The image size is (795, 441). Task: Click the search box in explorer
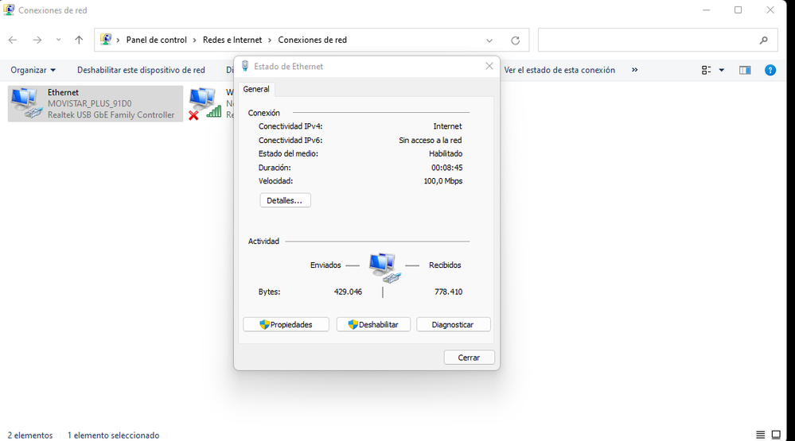649,40
